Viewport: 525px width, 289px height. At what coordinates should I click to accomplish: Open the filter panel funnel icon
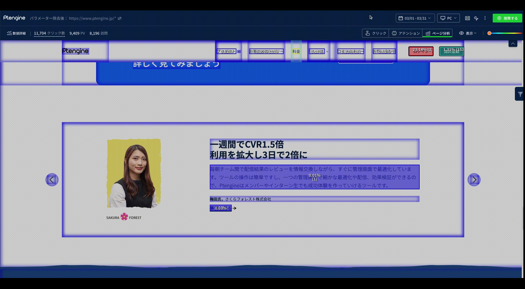click(520, 94)
